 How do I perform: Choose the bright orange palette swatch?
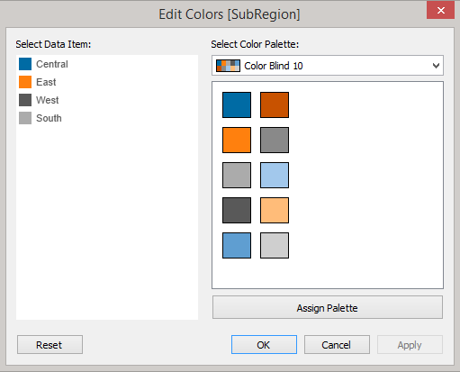pyautogui.click(x=237, y=140)
